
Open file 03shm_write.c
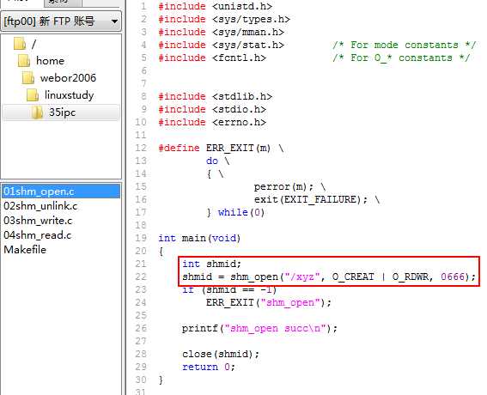(38, 221)
